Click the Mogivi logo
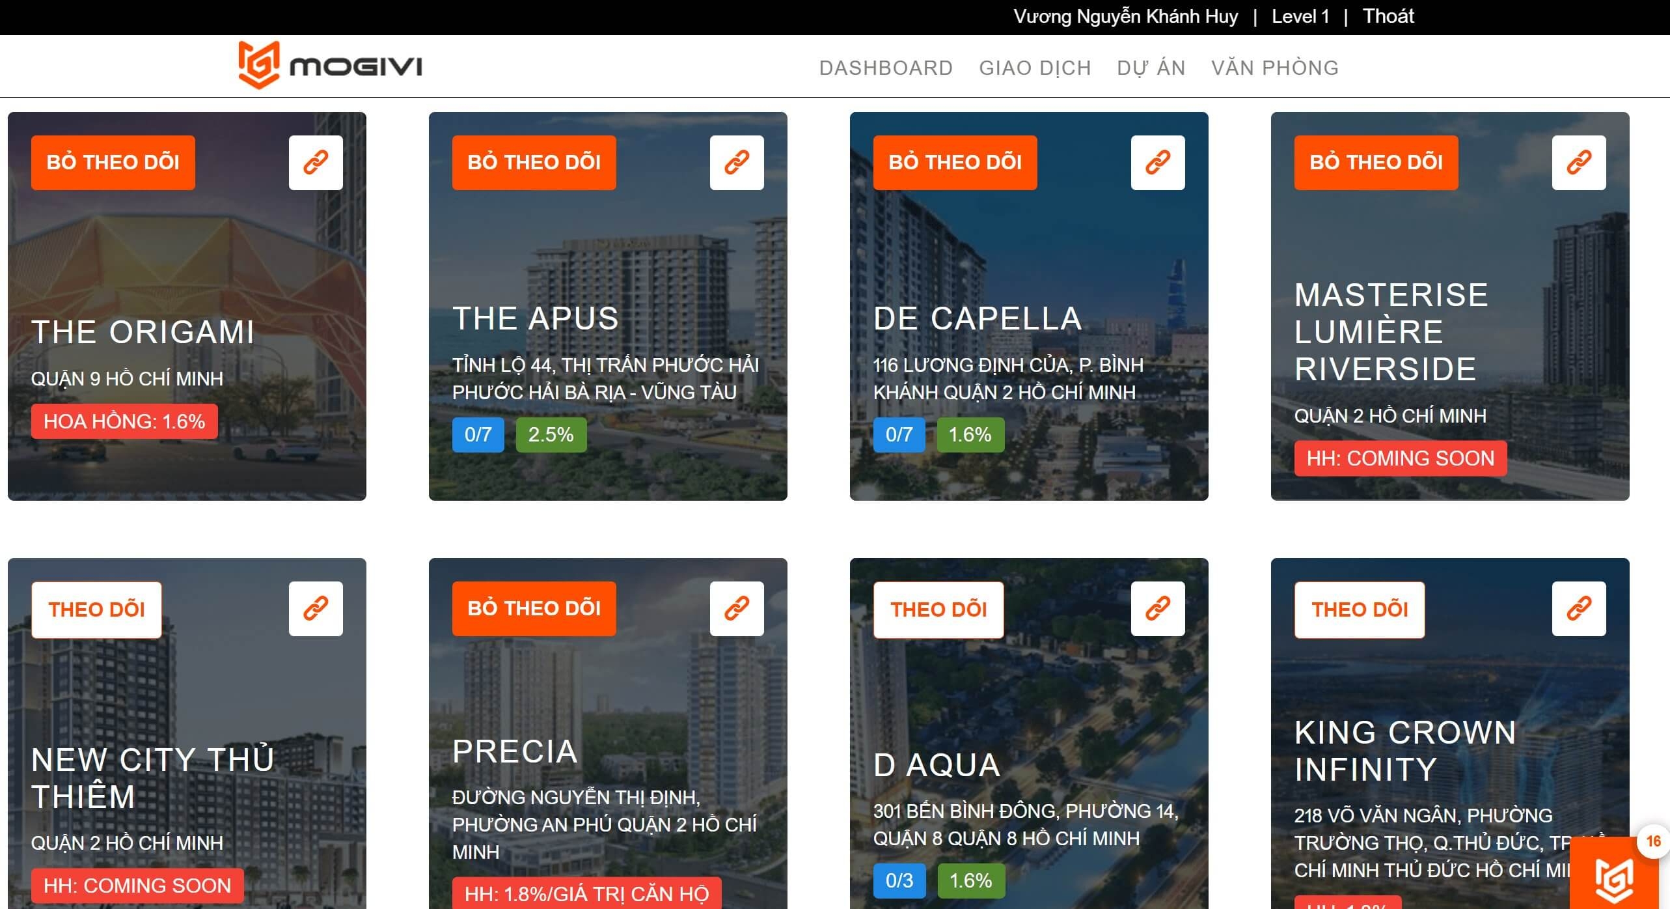1670x909 pixels. tap(331, 66)
